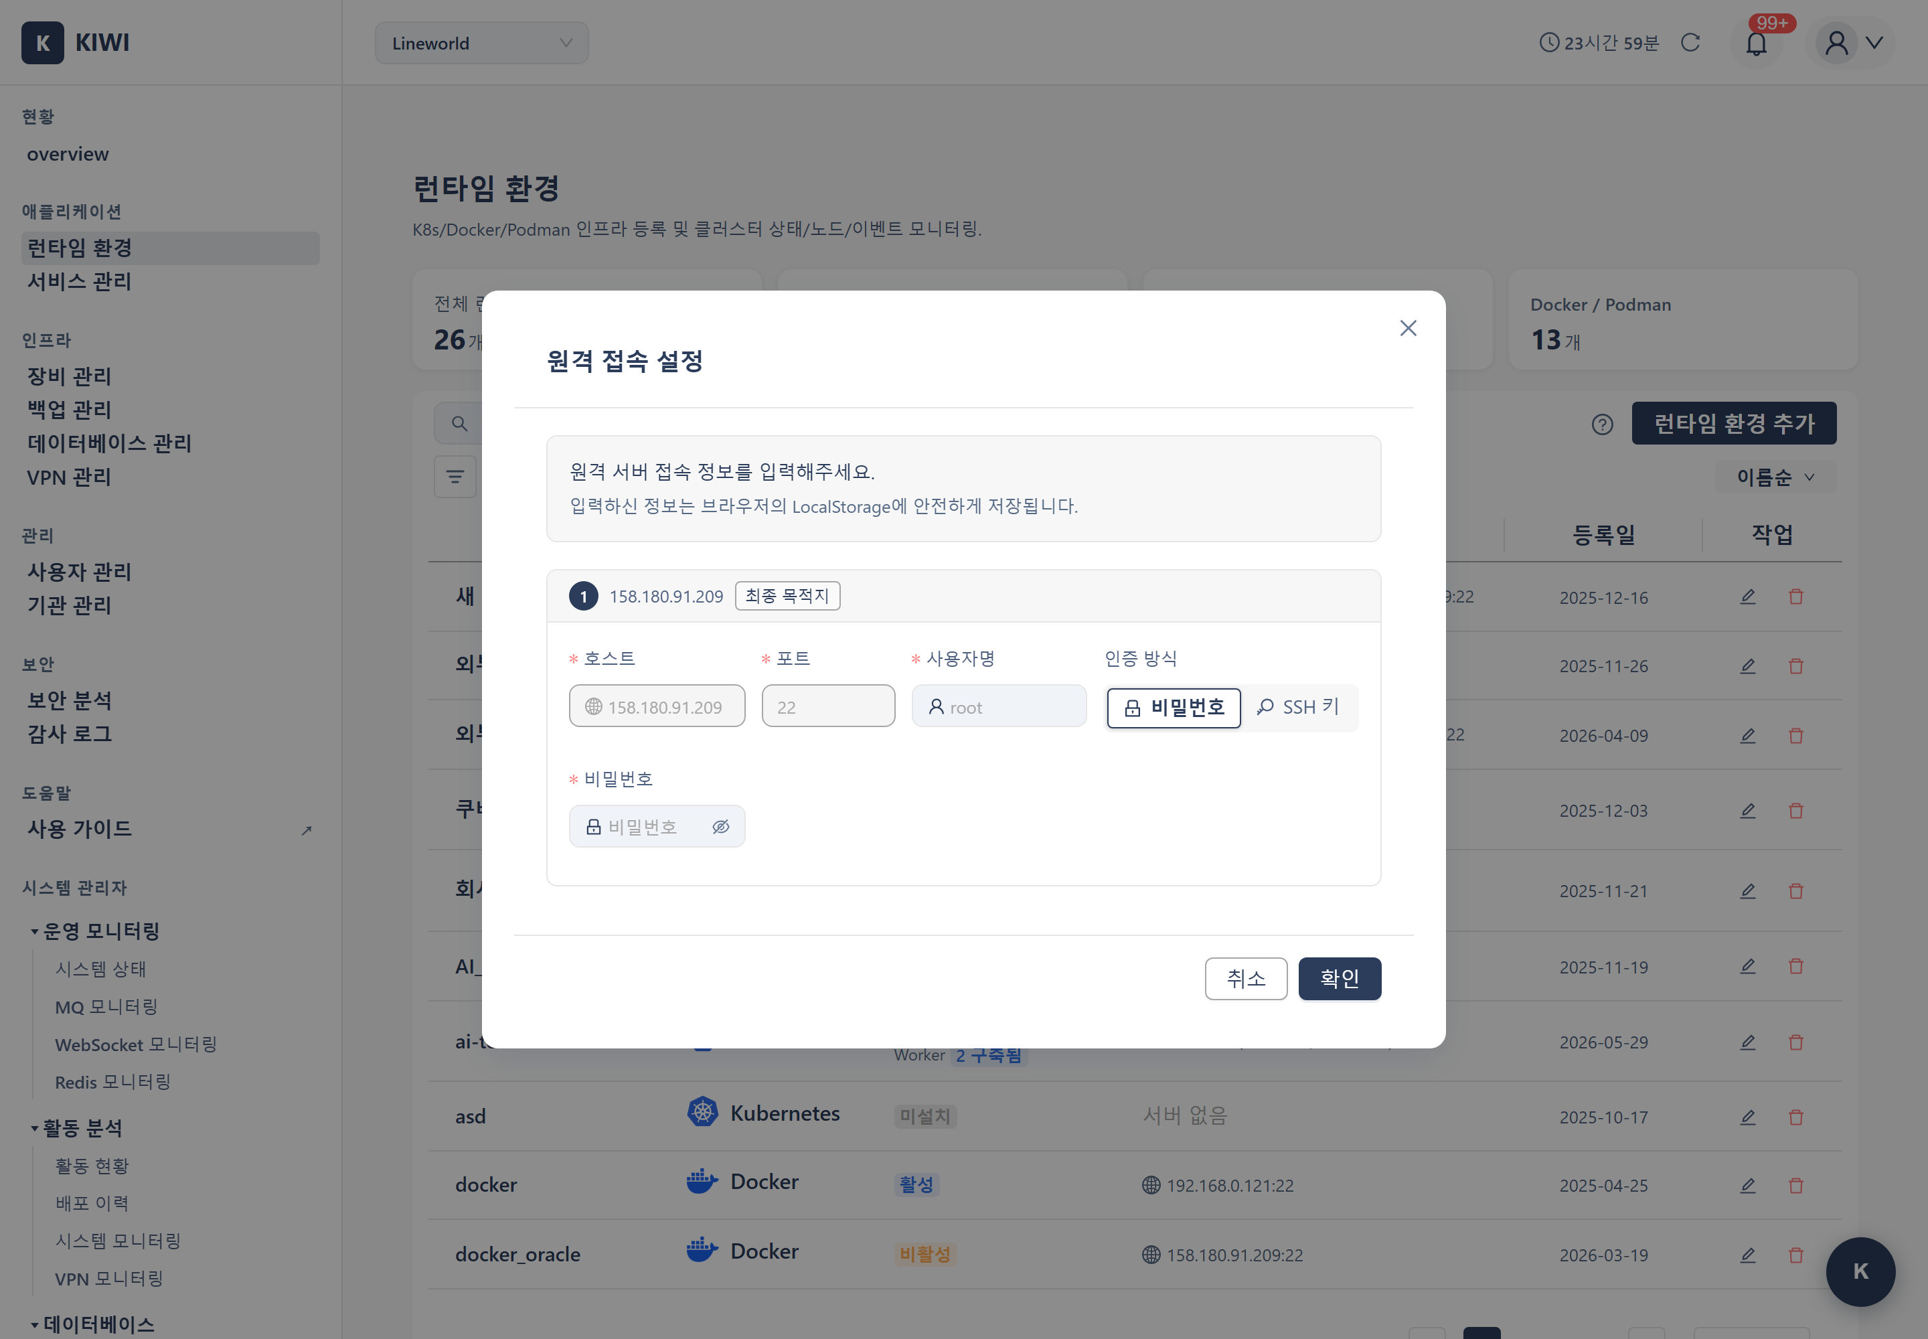Click the 사용자명 root field
The width and height of the screenshot is (1928, 1339).
pos(998,706)
